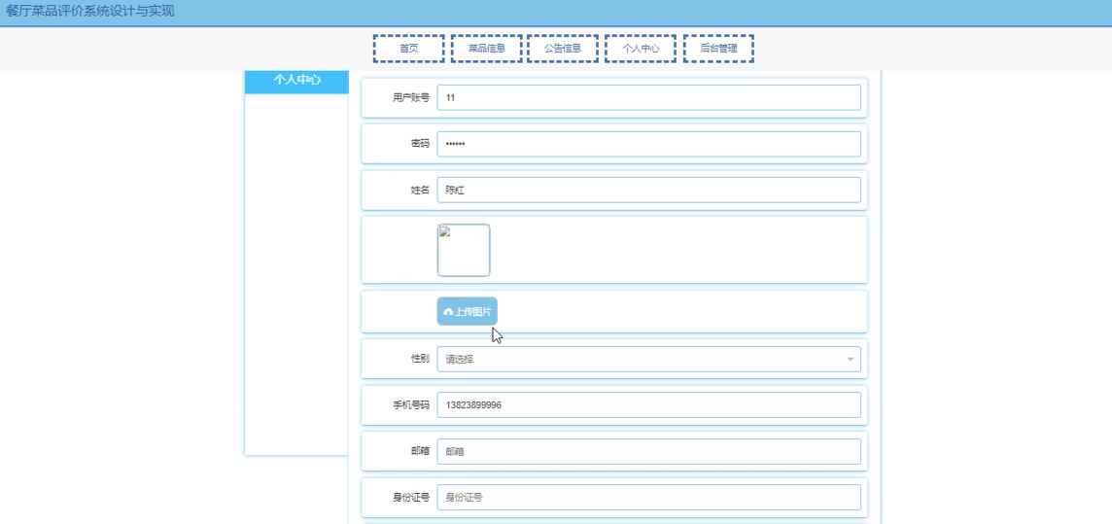Click the 餐厅菜品评价系统设计与实现 title
1112x524 pixels.
(89, 12)
